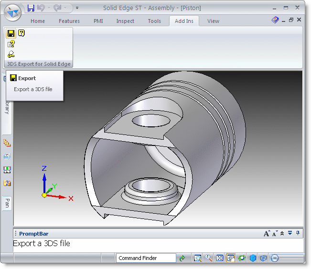Screen dimensions: 311x269
Task: Click the Fit view icon
Action: [220, 258]
